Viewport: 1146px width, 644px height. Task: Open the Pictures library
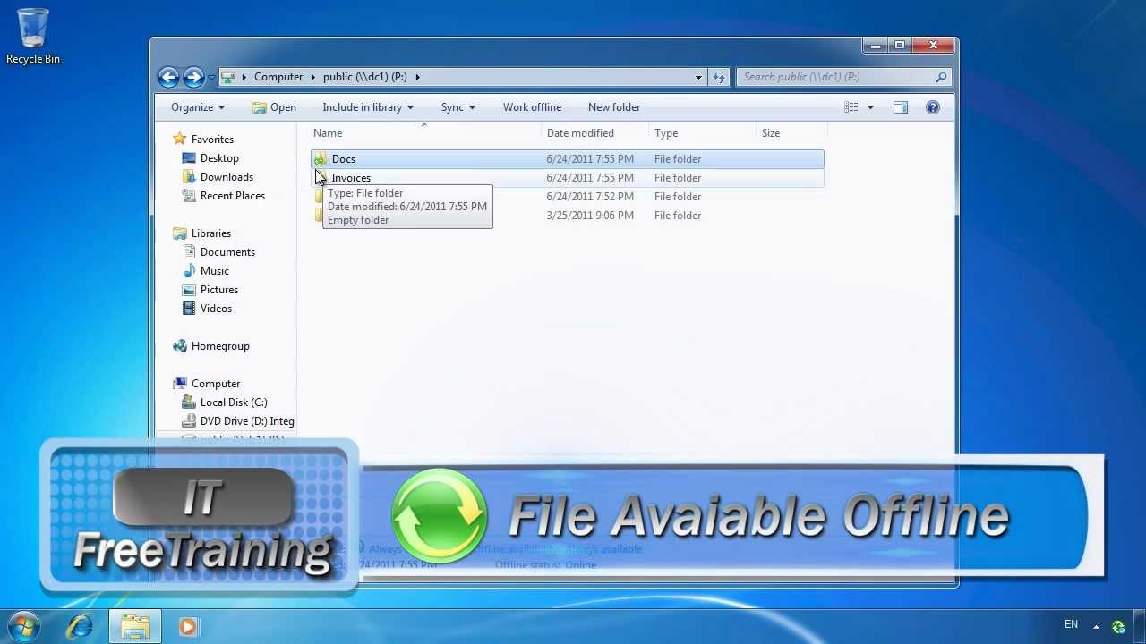pos(219,290)
